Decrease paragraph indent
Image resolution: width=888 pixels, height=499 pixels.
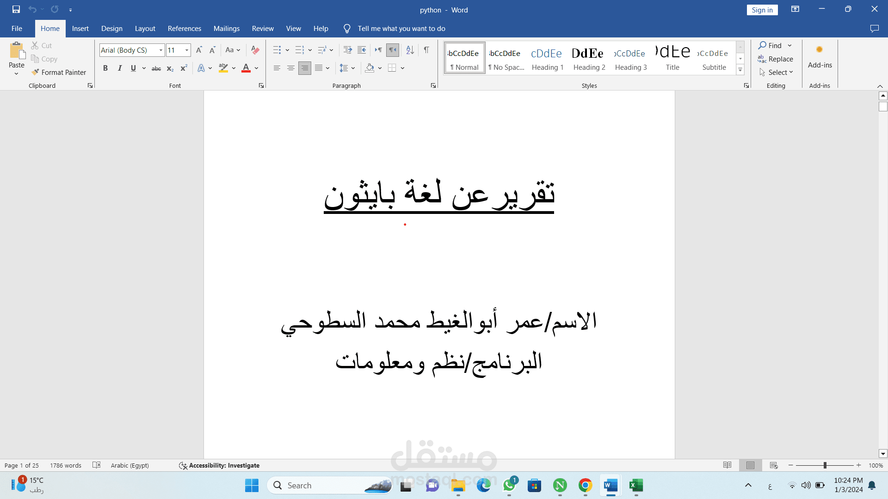348,50
